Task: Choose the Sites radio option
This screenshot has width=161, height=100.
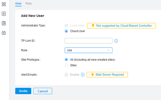Action: pos(66,65)
